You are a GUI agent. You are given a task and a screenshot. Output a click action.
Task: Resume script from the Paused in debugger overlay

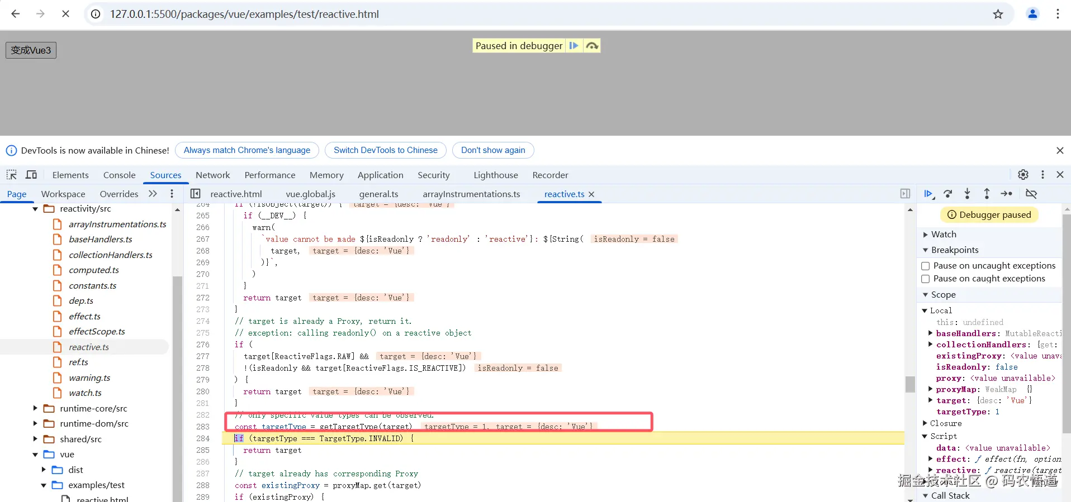(574, 46)
